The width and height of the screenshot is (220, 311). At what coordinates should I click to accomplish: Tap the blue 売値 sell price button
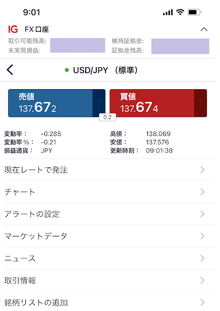(x=56, y=103)
